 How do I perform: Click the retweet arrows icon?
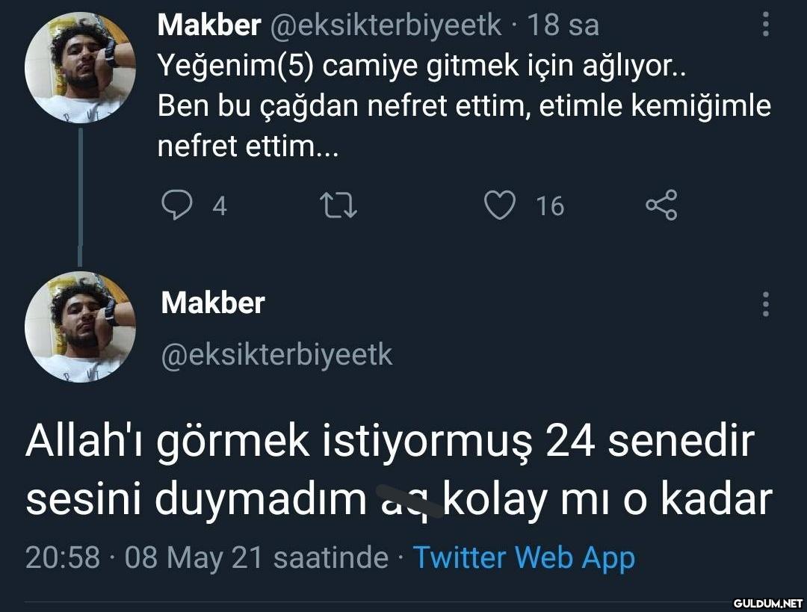338,205
